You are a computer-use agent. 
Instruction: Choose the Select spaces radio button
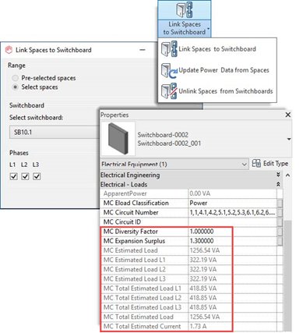(16, 87)
